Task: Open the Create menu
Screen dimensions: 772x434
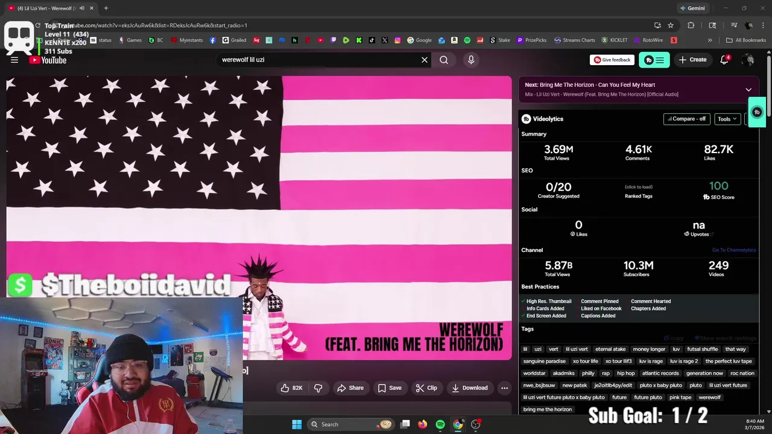Action: (692, 60)
